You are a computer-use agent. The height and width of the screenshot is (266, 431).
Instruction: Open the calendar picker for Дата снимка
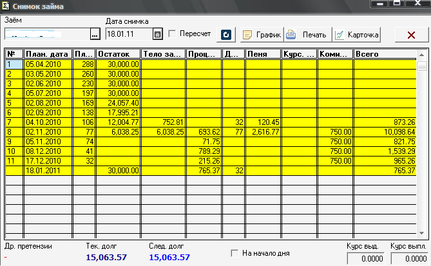pos(158,33)
